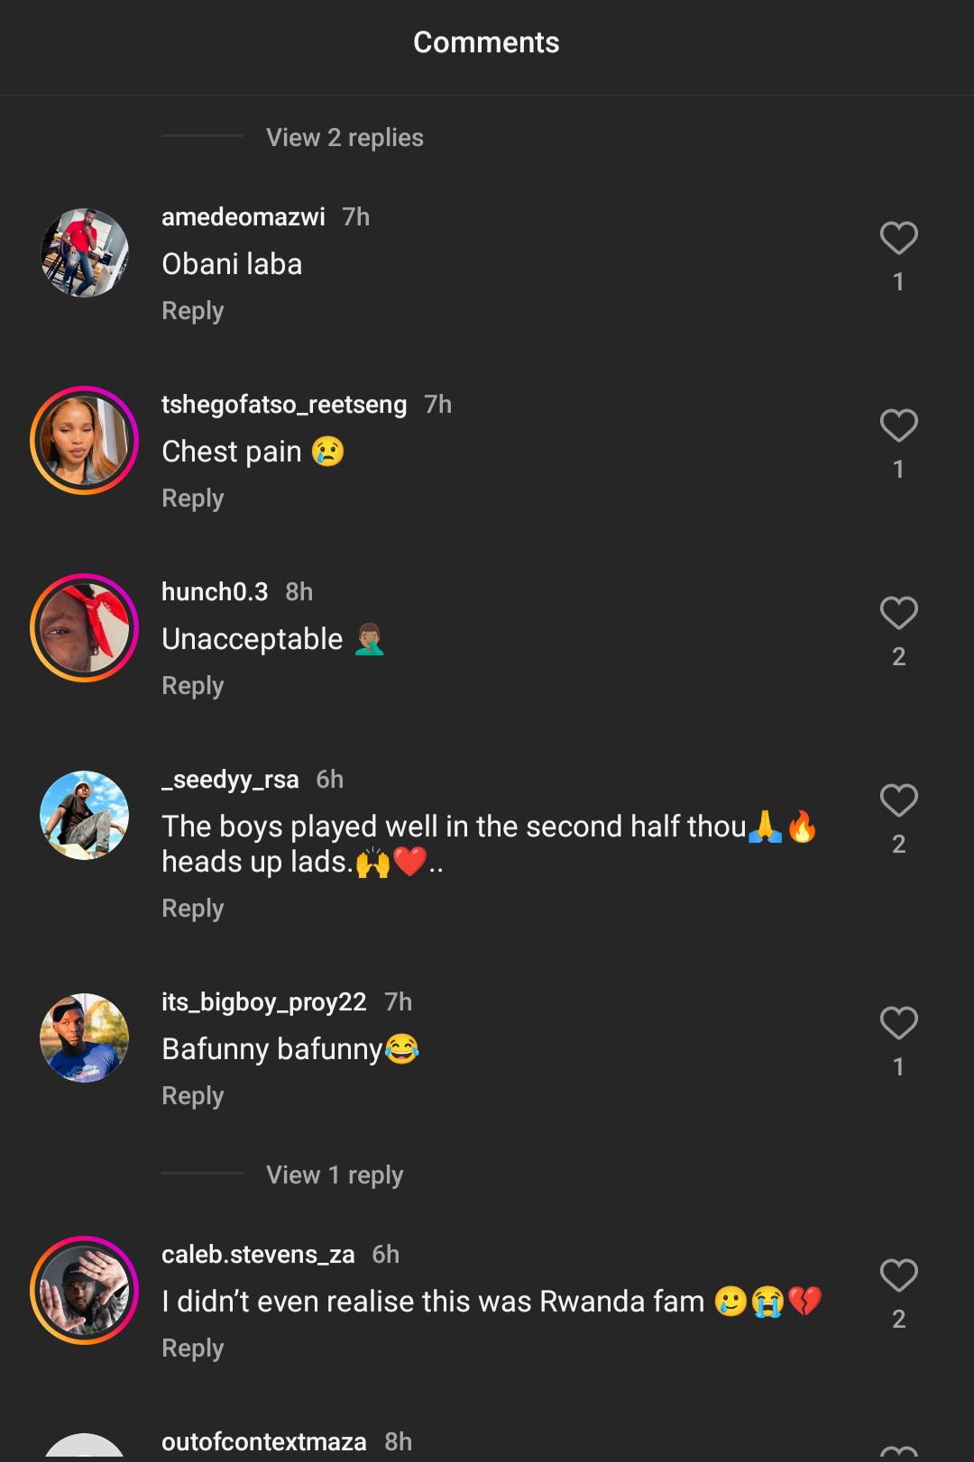Reply to caleb.stevens_za's Rwanda comment
Image resolution: width=974 pixels, height=1462 pixels.
click(192, 1348)
